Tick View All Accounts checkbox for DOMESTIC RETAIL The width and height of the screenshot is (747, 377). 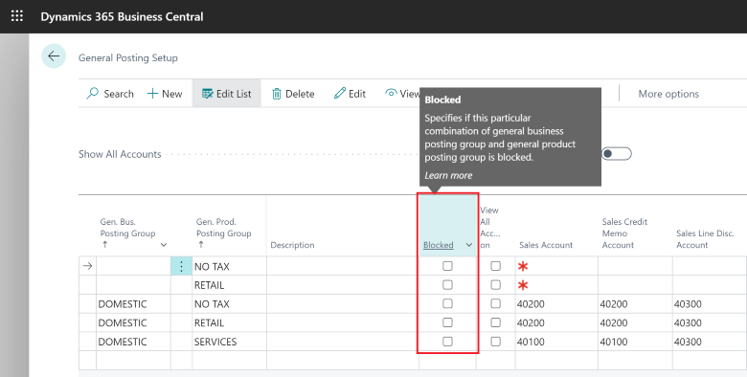495,322
